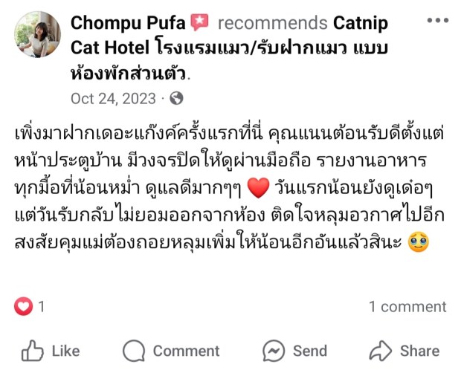Click the Share arrow icon
Screen dimensions: 461x373
[381, 351]
